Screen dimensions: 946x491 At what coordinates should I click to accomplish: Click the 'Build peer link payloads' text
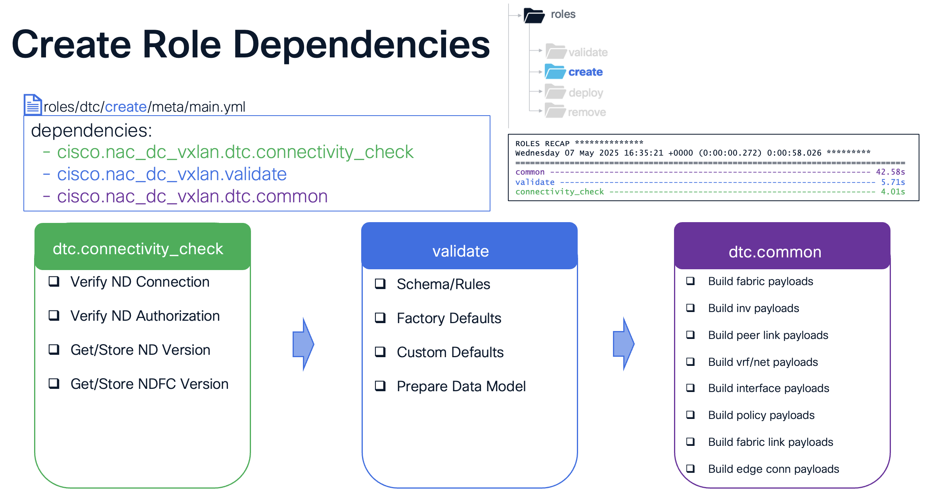(x=768, y=335)
